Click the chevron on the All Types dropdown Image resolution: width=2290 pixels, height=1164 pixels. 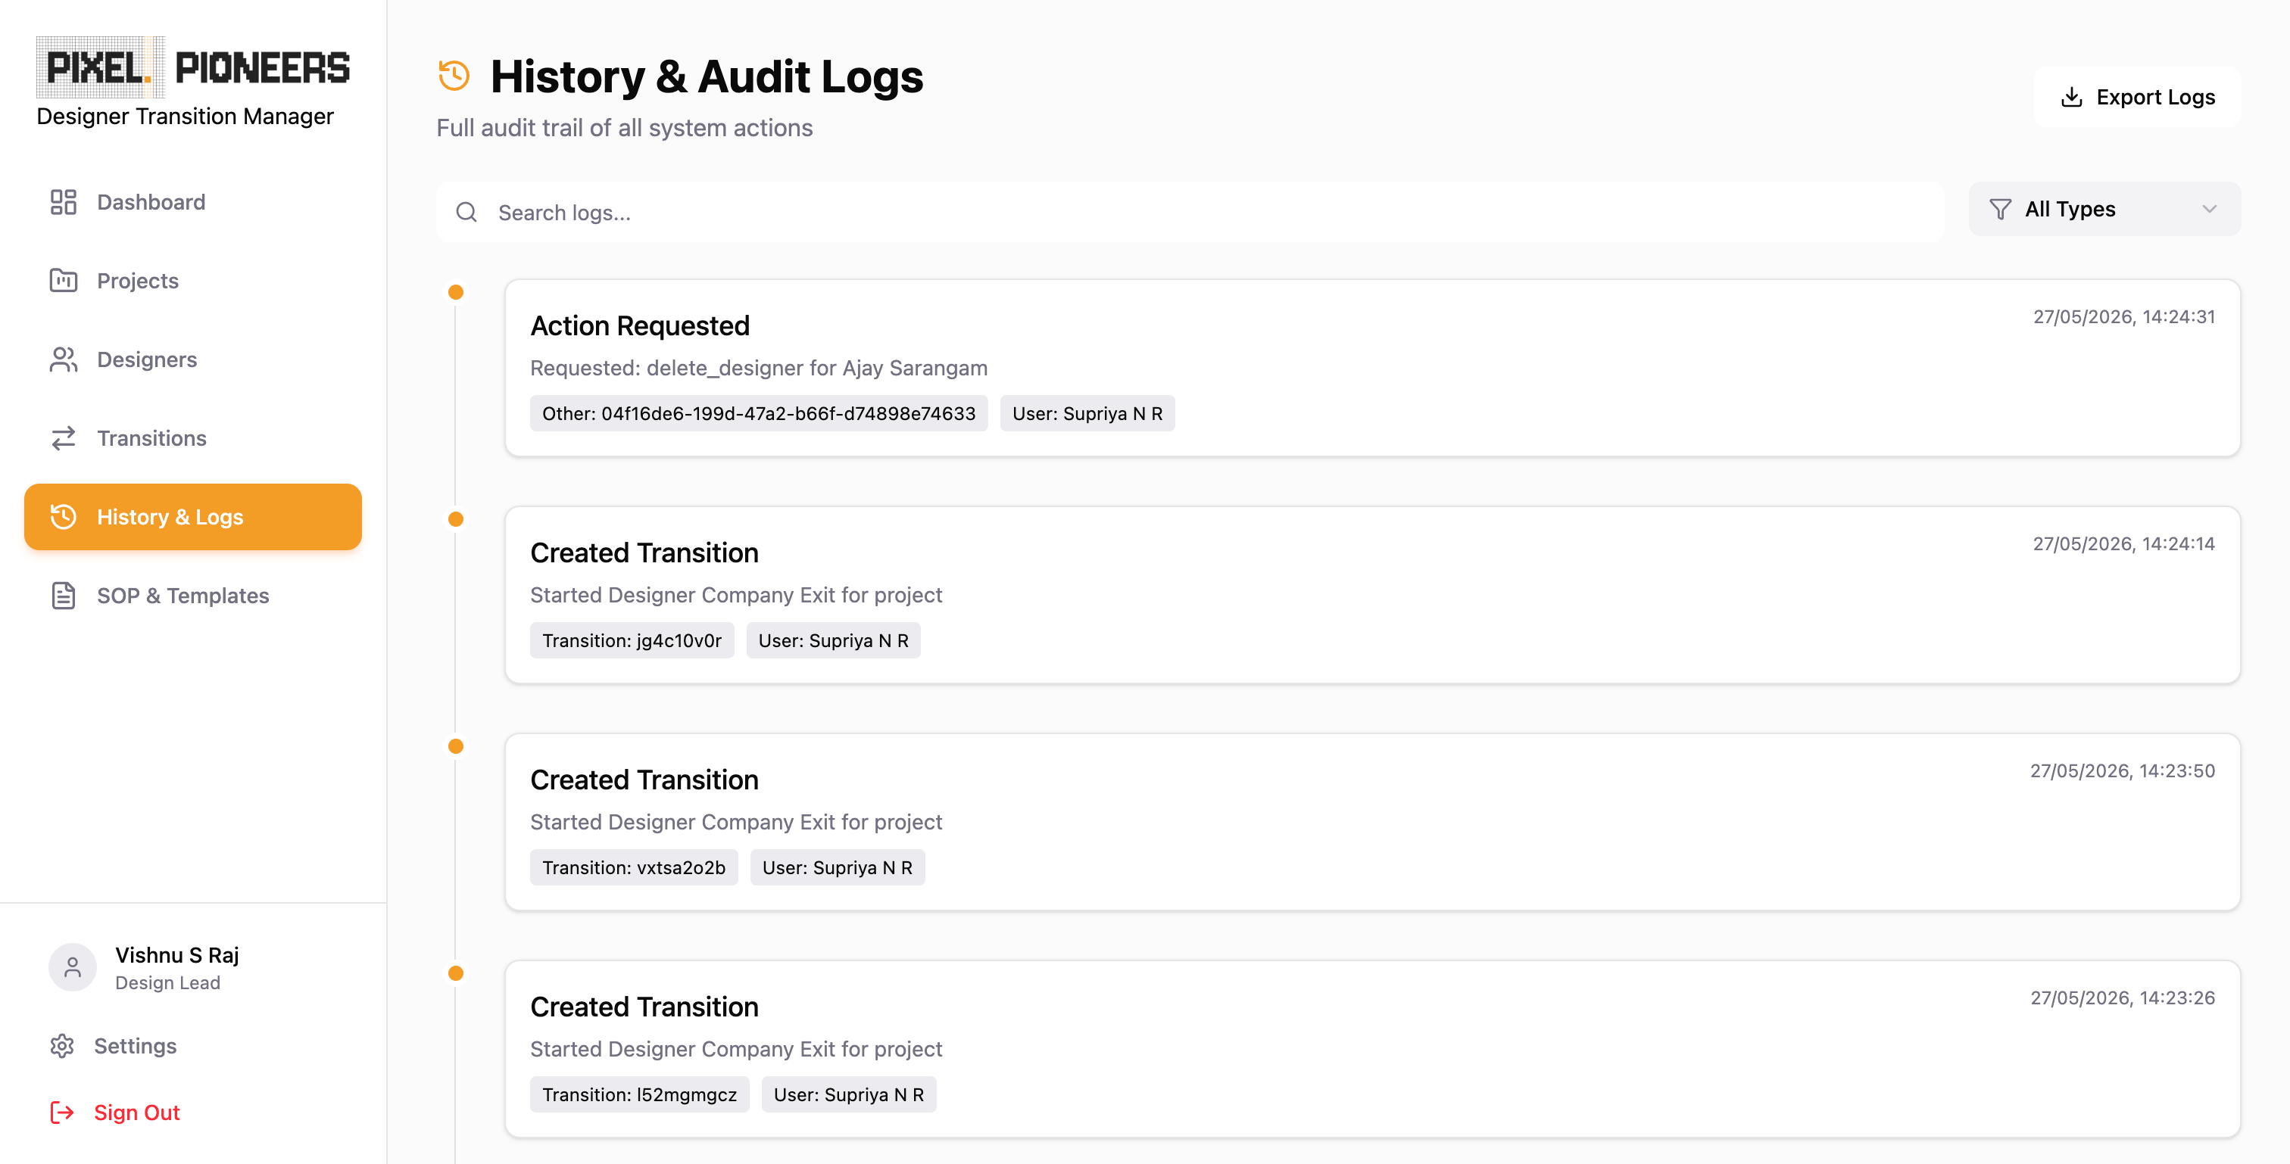(x=2209, y=210)
